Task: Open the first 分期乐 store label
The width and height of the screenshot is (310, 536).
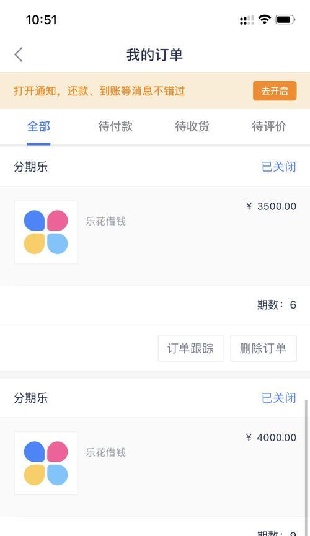Action: click(x=31, y=167)
